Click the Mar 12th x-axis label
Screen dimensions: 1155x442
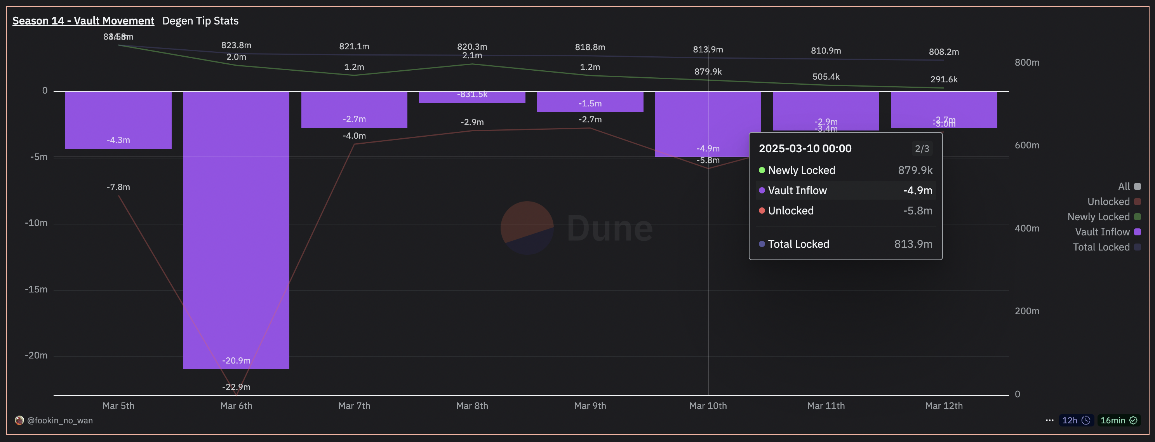pos(944,406)
